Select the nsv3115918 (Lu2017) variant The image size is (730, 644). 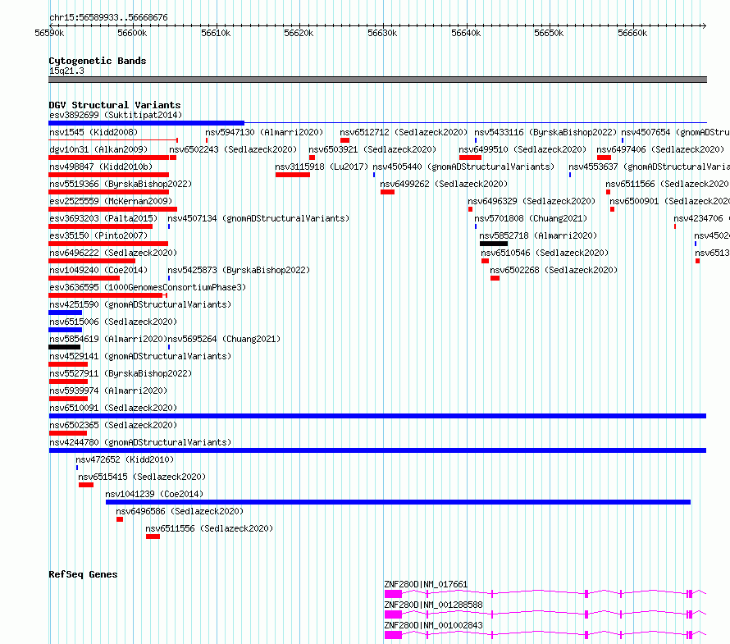322,167
